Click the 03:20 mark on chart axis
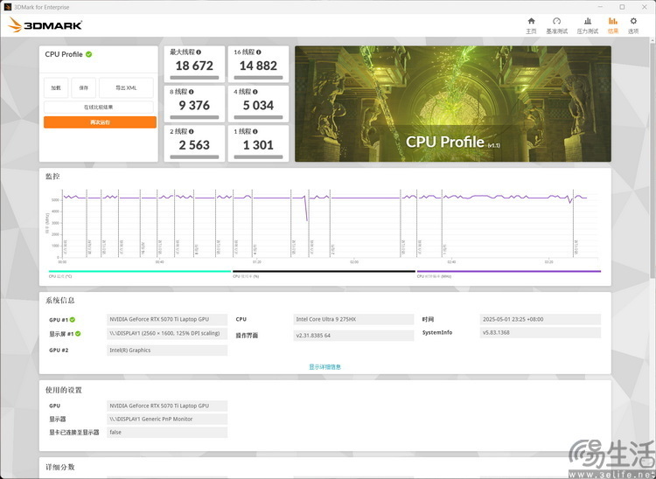Viewport: 656px width, 479px height. [548, 262]
